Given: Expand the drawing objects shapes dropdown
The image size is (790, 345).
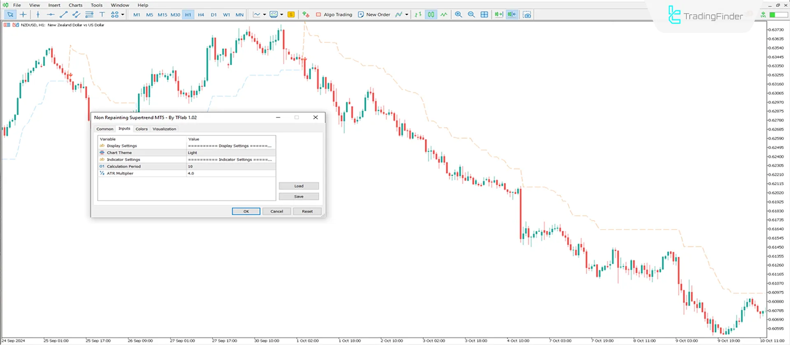Looking at the screenshot, I should [123, 14].
